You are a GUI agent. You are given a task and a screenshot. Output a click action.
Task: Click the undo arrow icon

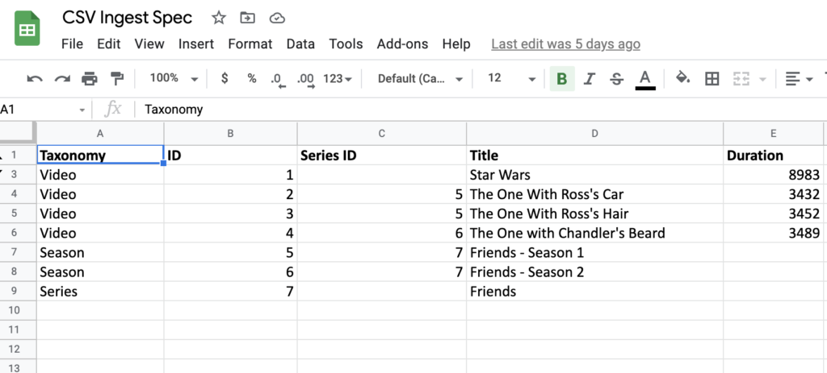coord(35,78)
